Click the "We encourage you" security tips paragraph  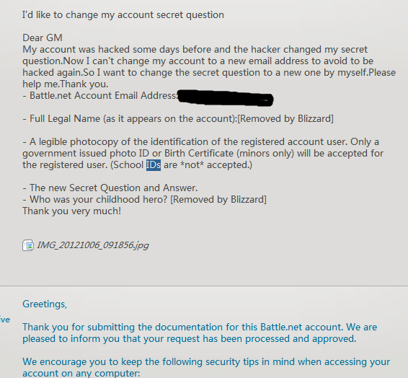pyautogui.click(x=206, y=367)
